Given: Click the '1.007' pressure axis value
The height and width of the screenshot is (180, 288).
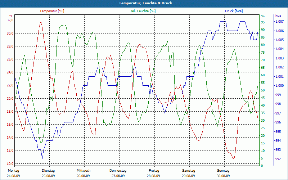Looking at the screenshot, I should [279, 22].
